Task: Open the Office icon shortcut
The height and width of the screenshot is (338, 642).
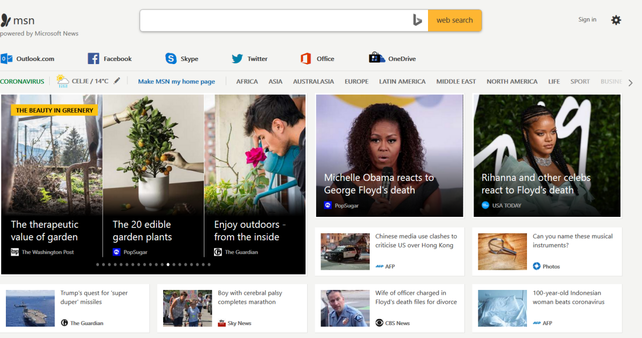Action: pos(305,59)
